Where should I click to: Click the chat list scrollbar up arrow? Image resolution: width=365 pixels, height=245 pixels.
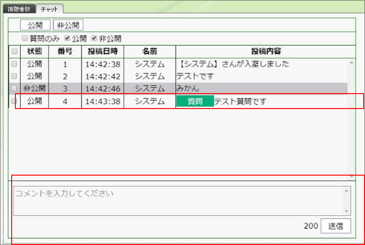351,62
